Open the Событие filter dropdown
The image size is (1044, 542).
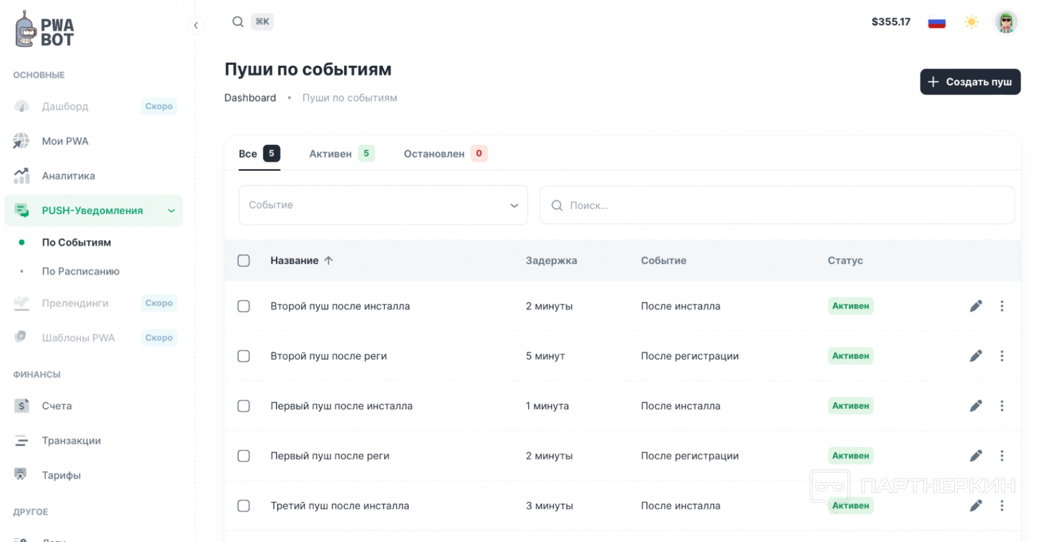point(383,205)
